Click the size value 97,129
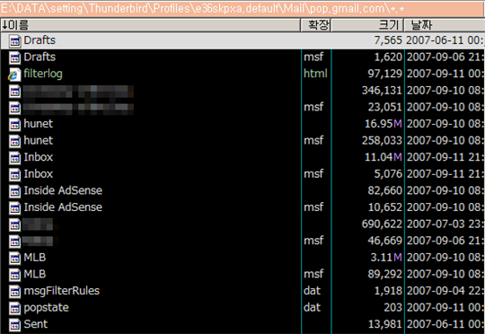The height and width of the screenshot is (334, 485). tap(384, 74)
